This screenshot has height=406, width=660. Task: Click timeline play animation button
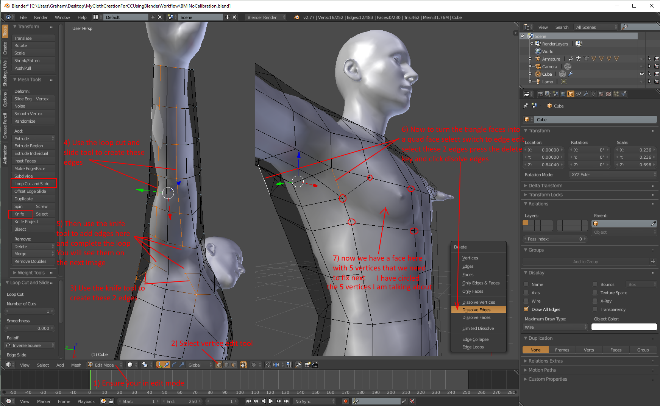pyautogui.click(x=271, y=401)
